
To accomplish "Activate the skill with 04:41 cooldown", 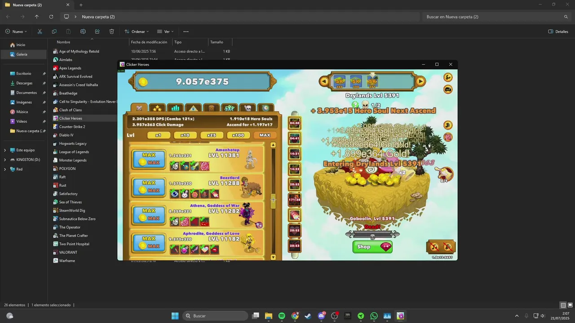I will [x=295, y=138].
